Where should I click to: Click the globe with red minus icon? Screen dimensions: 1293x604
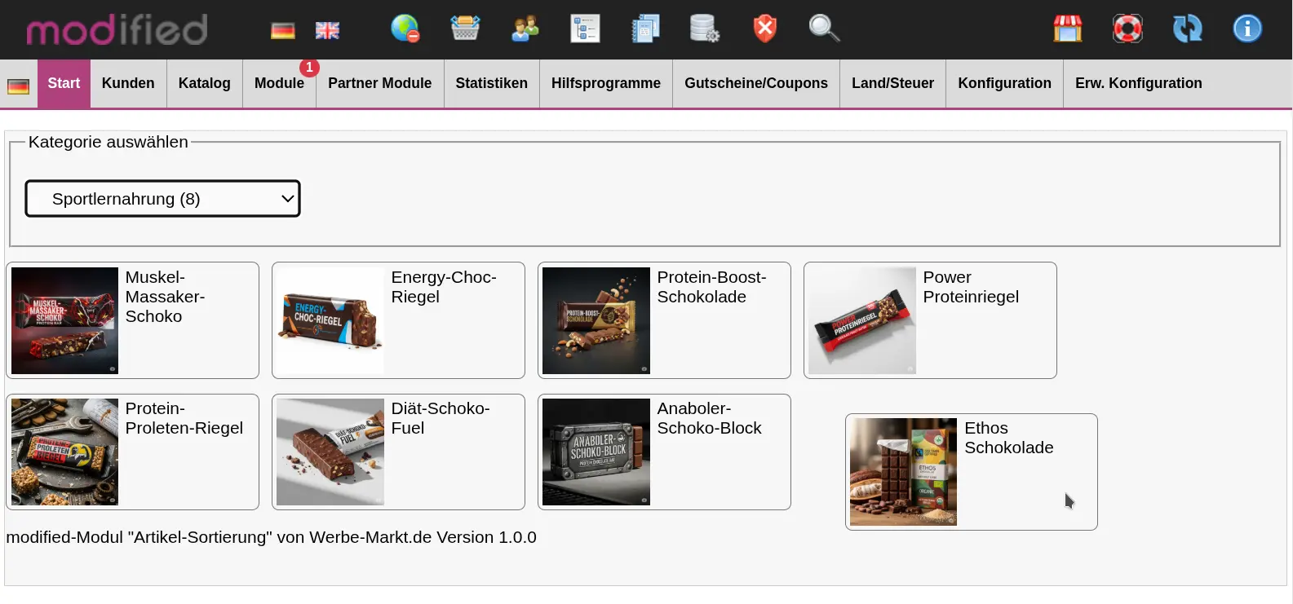[x=405, y=29]
